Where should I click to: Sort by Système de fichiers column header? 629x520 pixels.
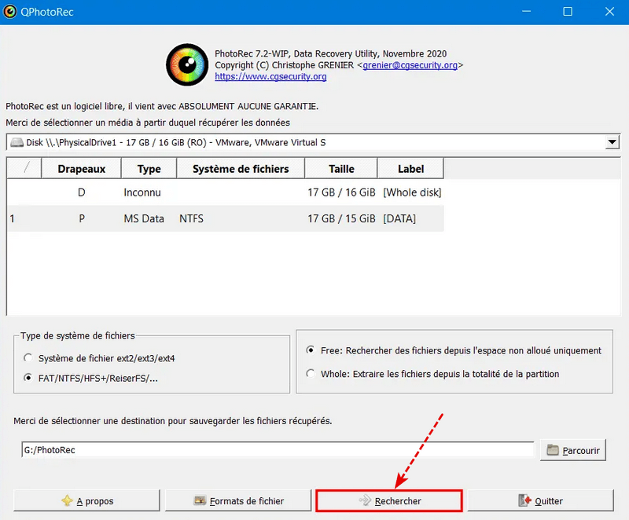(x=241, y=169)
